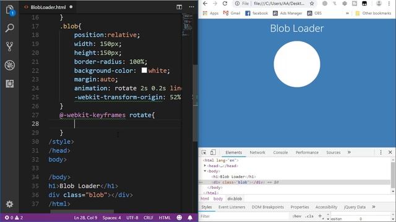
Task: Click Ln 28, Col 9 go-to-line indicator
Action: pyautogui.click(x=85, y=218)
